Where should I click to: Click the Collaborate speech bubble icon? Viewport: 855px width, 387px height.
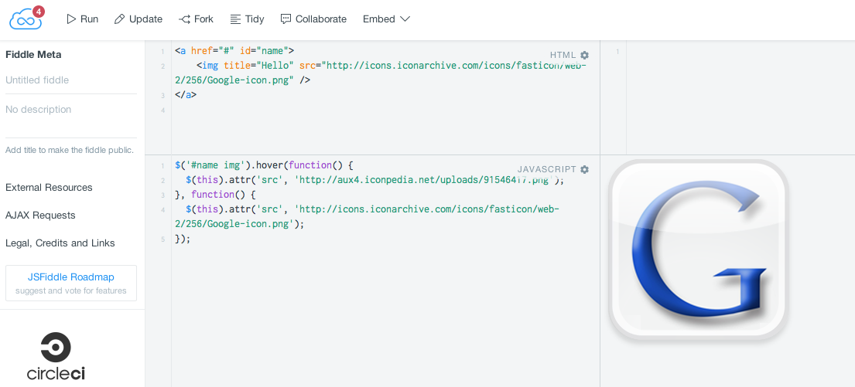[x=286, y=19]
